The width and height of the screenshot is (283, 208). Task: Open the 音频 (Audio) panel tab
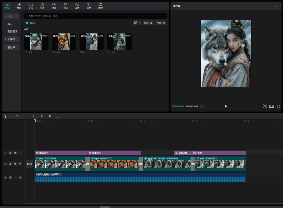[x=19, y=6]
